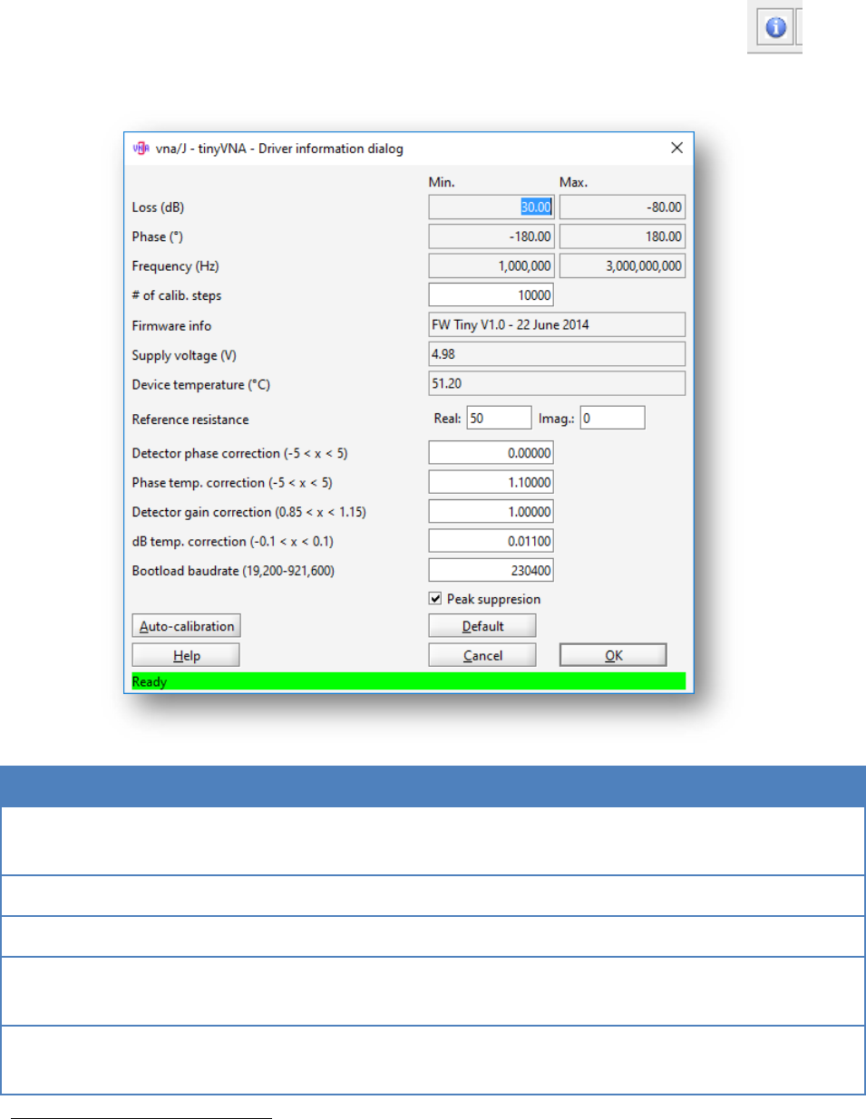This screenshot has width=866, height=1119.
Task: Close the Driver information dialog
Action: click(x=676, y=148)
